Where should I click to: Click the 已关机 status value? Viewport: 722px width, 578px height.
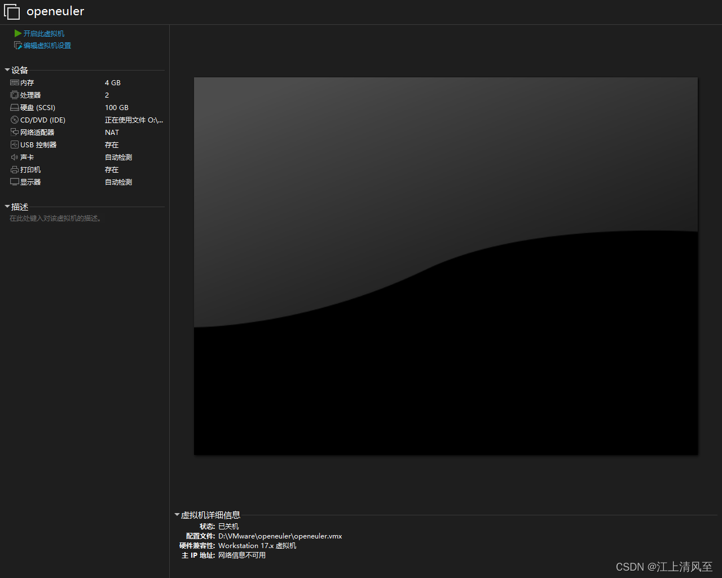pyautogui.click(x=228, y=527)
